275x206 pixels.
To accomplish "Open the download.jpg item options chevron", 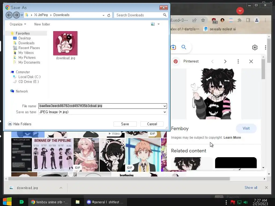I will click(x=61, y=188).
